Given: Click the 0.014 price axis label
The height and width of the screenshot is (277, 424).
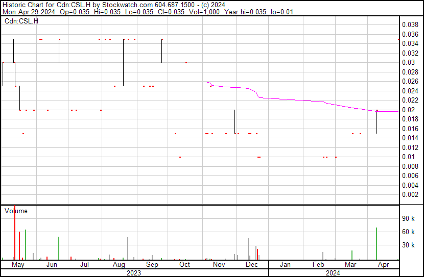Looking at the screenshot, I should 410,138.
